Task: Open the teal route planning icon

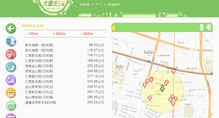Action: tap(11, 67)
